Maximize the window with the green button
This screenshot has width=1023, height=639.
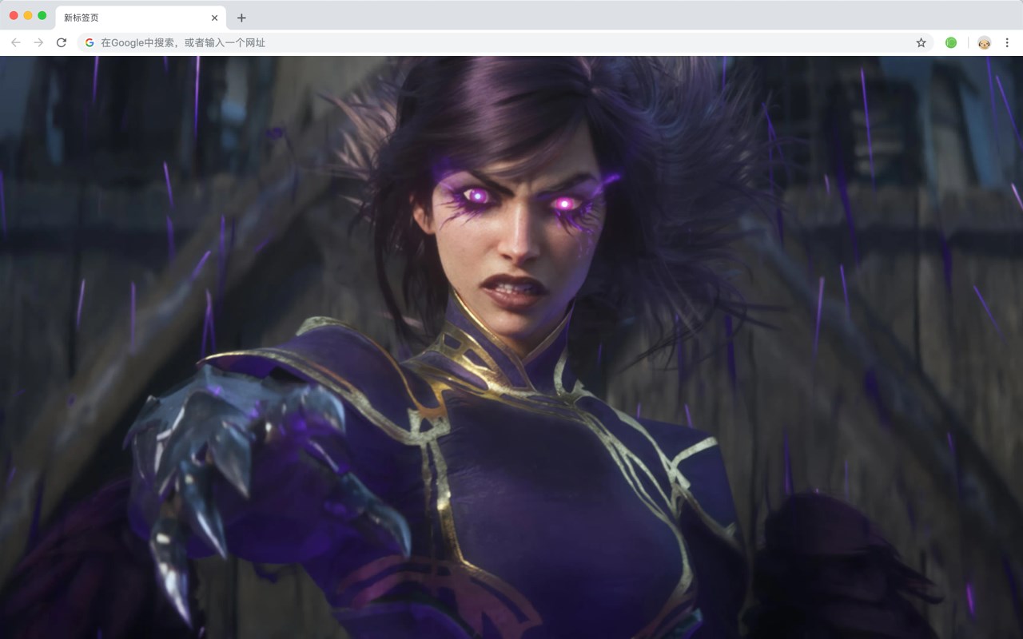(42, 15)
